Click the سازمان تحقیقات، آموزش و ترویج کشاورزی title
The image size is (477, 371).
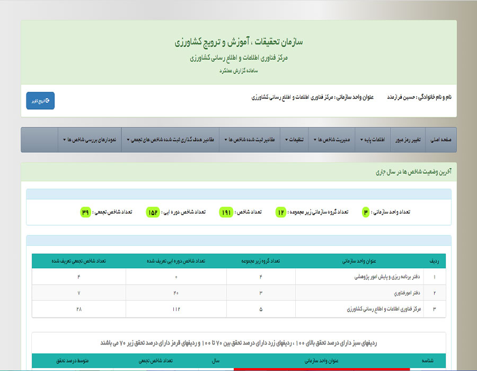point(238,42)
